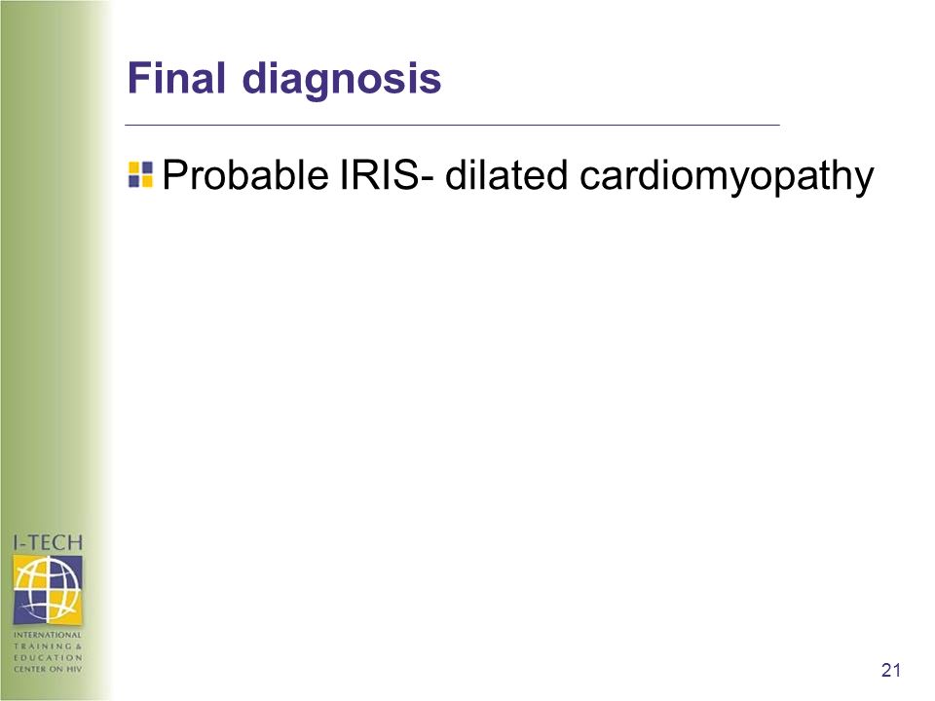Select the word 'Probable' in bullet text
Image resolution: width=935 pixels, height=701 pixels.
click(x=245, y=174)
